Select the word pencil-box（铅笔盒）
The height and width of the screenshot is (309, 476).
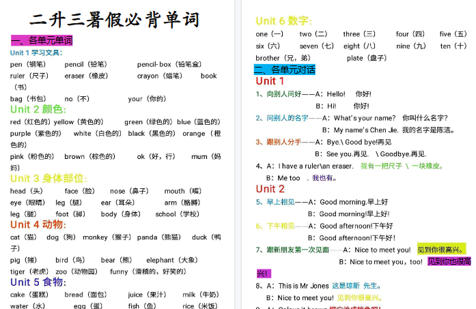point(169,64)
